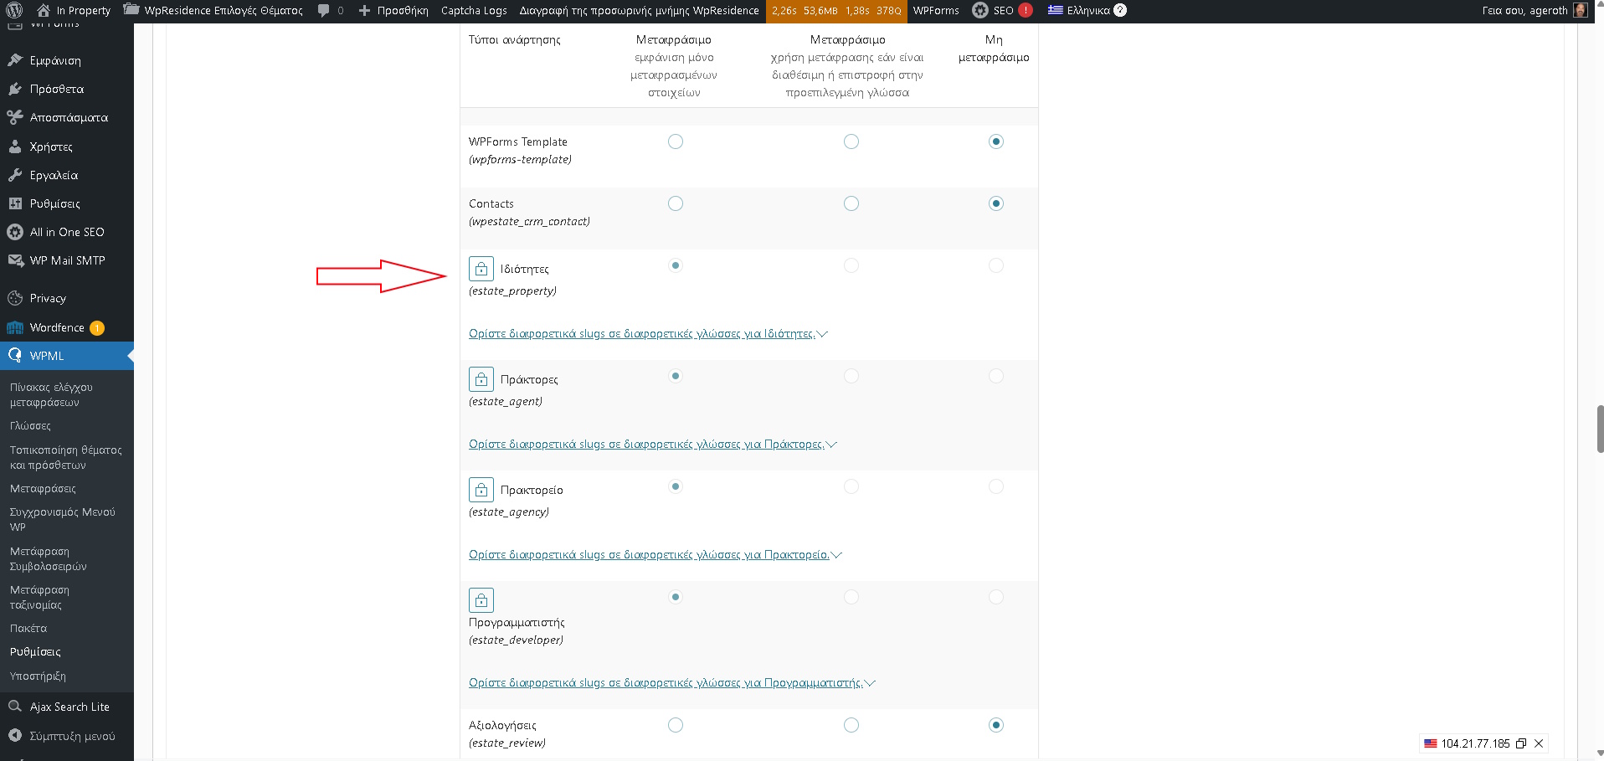This screenshot has width=1604, height=761.
Task: Click the lock icon beside Πρακτορείο
Action: tap(481, 490)
